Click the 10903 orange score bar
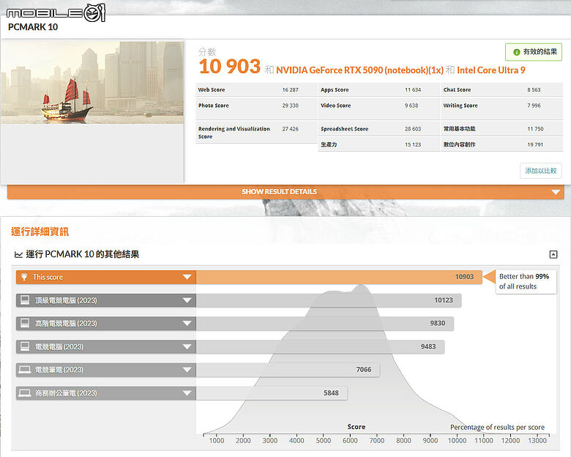This screenshot has width=571, height=457. click(x=339, y=277)
